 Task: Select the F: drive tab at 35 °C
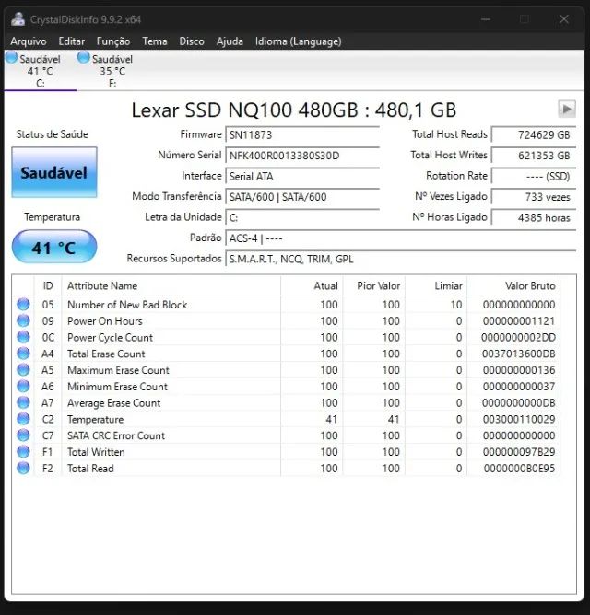[x=112, y=71]
